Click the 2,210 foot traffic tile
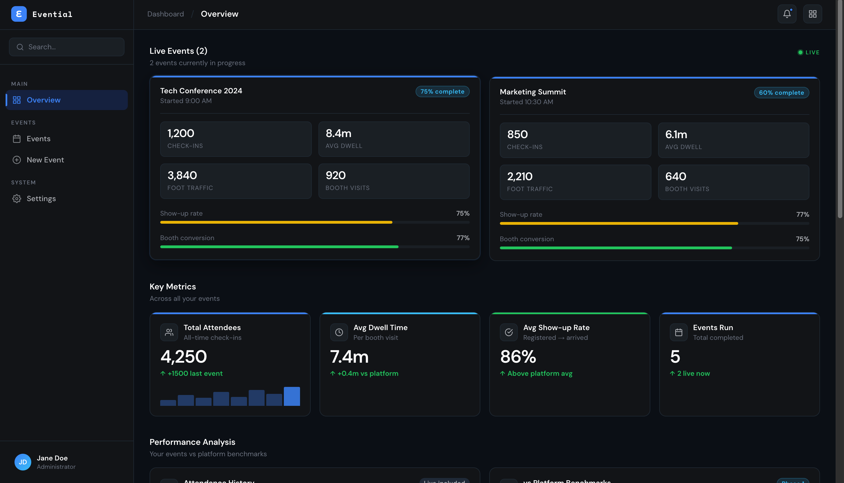 (x=575, y=182)
